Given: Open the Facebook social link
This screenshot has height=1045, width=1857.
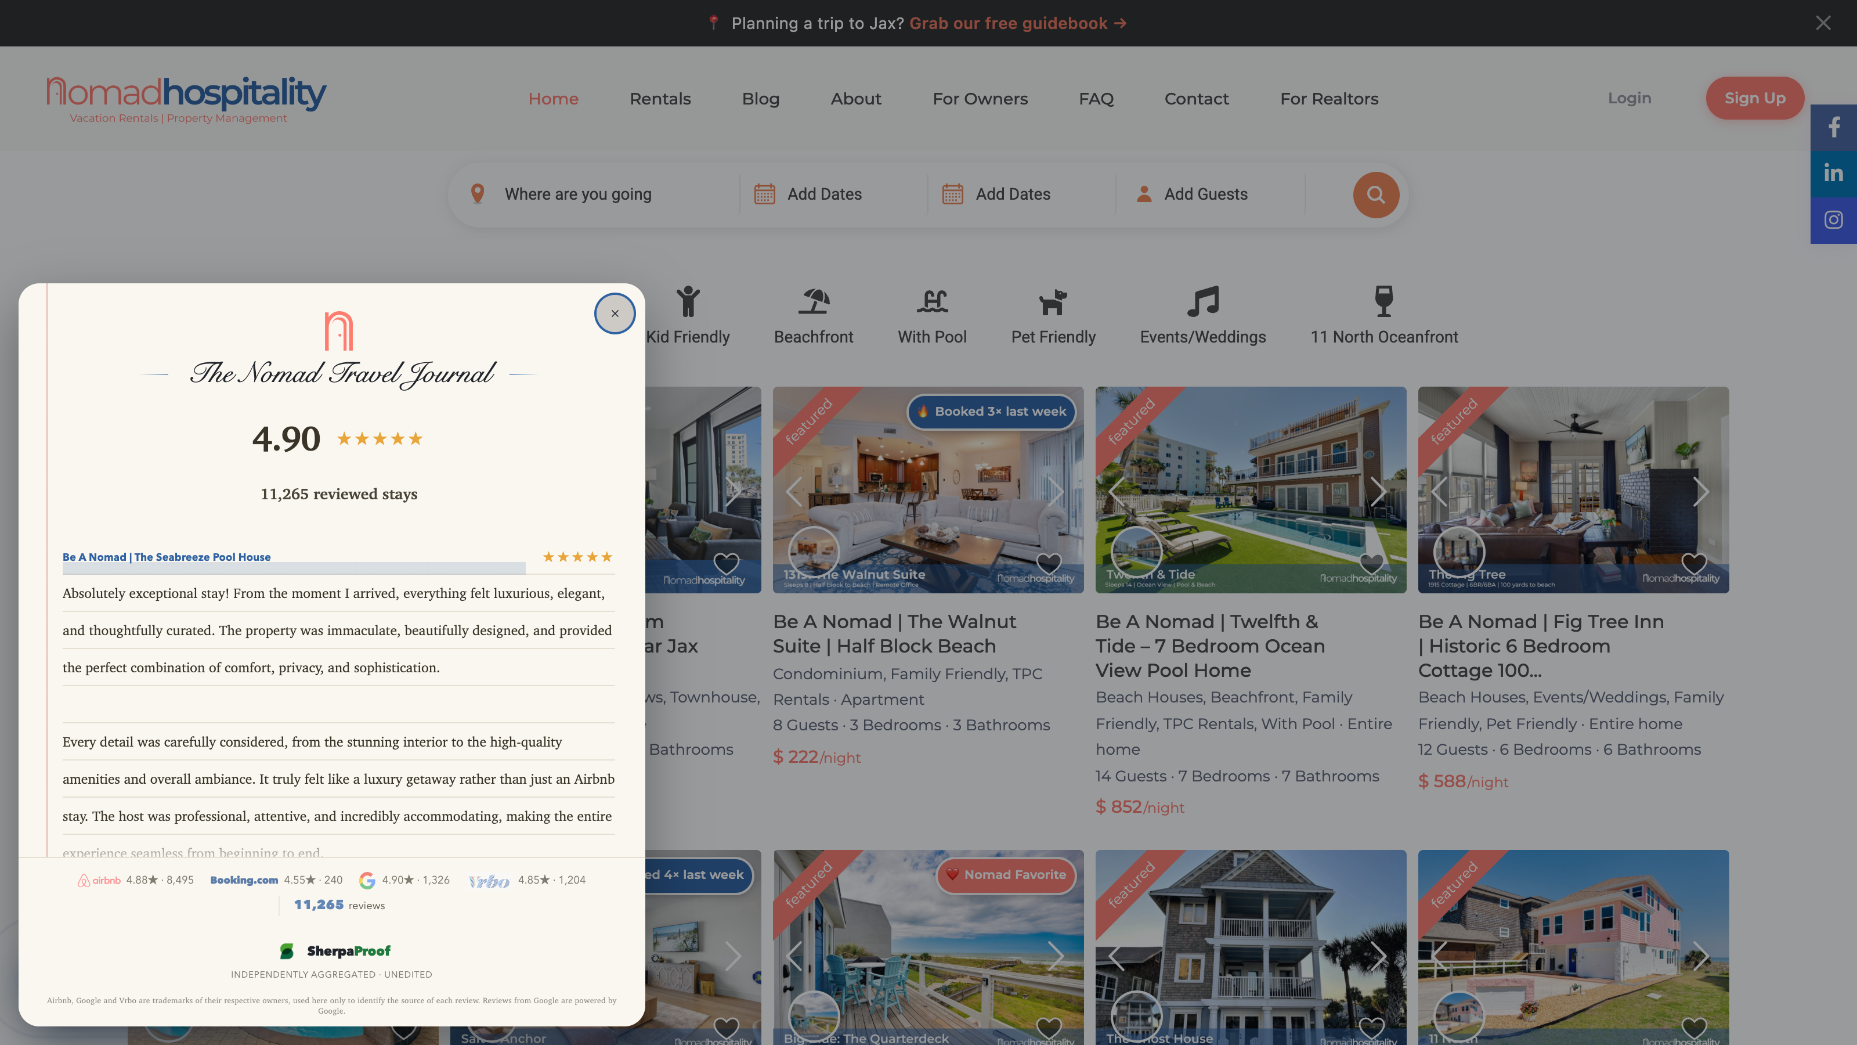Looking at the screenshot, I should tap(1833, 128).
